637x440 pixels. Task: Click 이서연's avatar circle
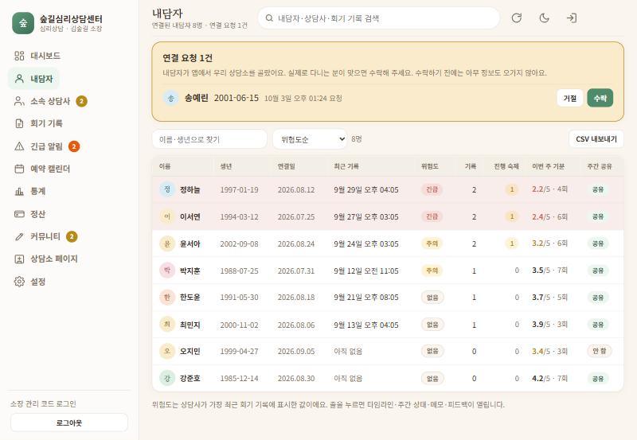coord(167,216)
